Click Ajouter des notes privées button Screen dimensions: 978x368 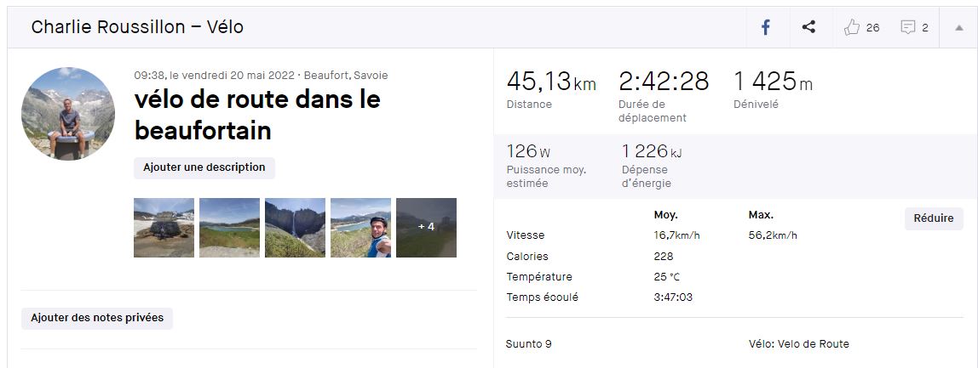[97, 318]
